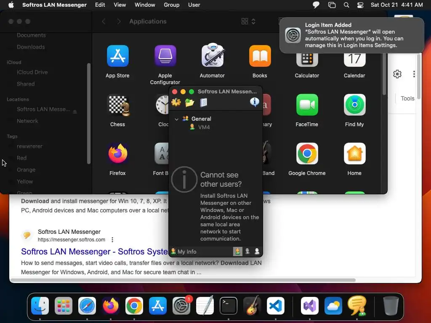The image size is (431, 323).
Task: Click Login Item Added notification
Action: coord(351,35)
